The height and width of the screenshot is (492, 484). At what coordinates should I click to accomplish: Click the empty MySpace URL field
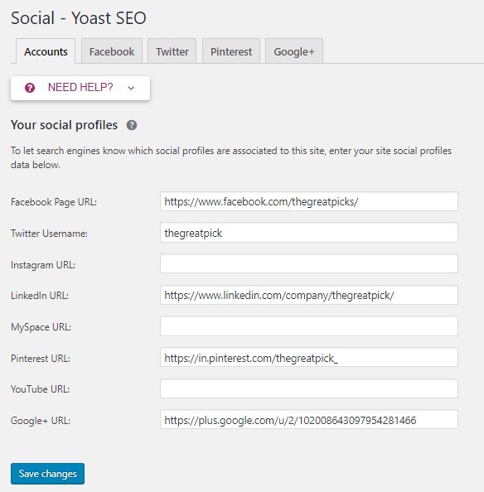pos(309,326)
